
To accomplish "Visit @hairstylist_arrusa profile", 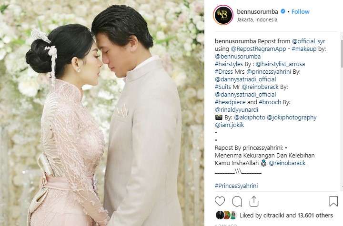I will (280, 64).
